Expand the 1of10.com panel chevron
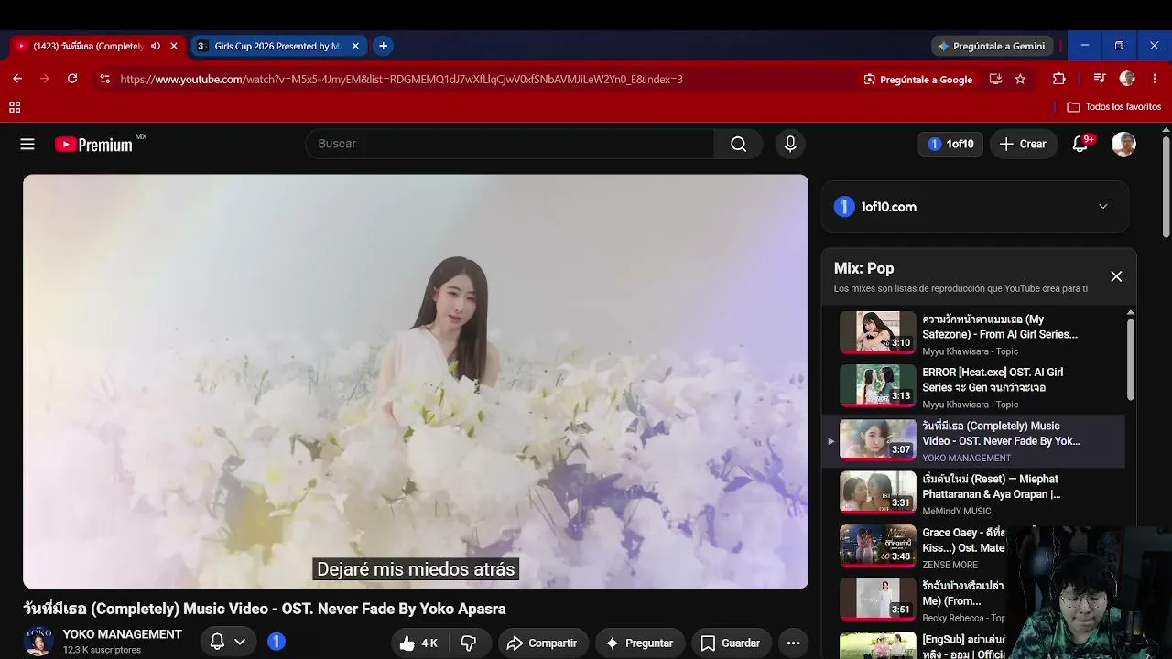This screenshot has width=1172, height=659. [x=1103, y=207]
